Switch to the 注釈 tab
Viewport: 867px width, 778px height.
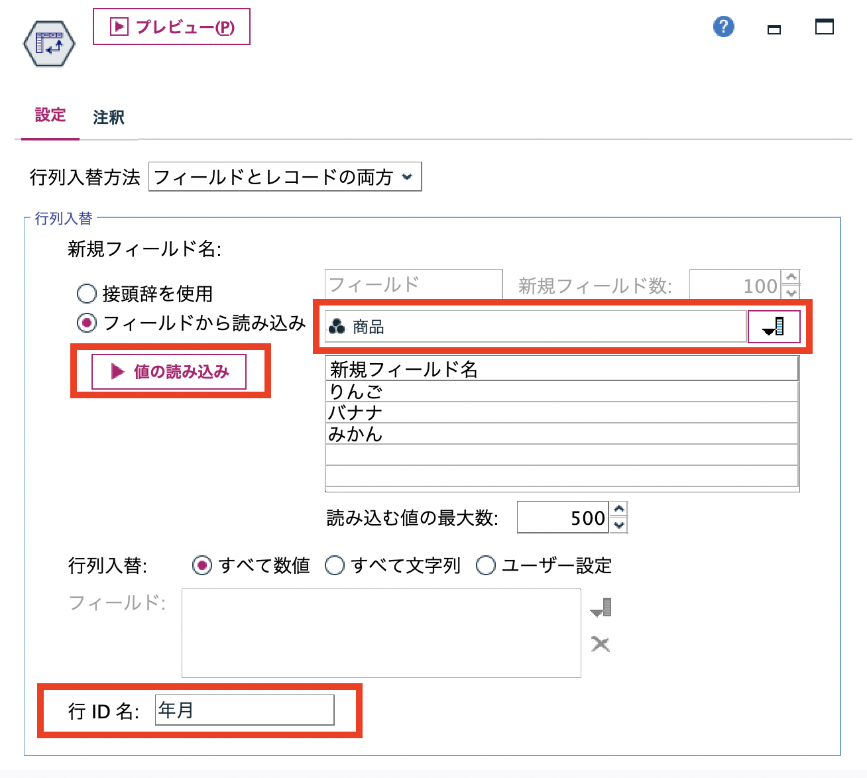click(x=108, y=117)
